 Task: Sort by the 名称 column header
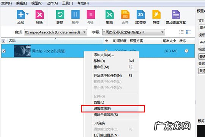click(x=55, y=41)
